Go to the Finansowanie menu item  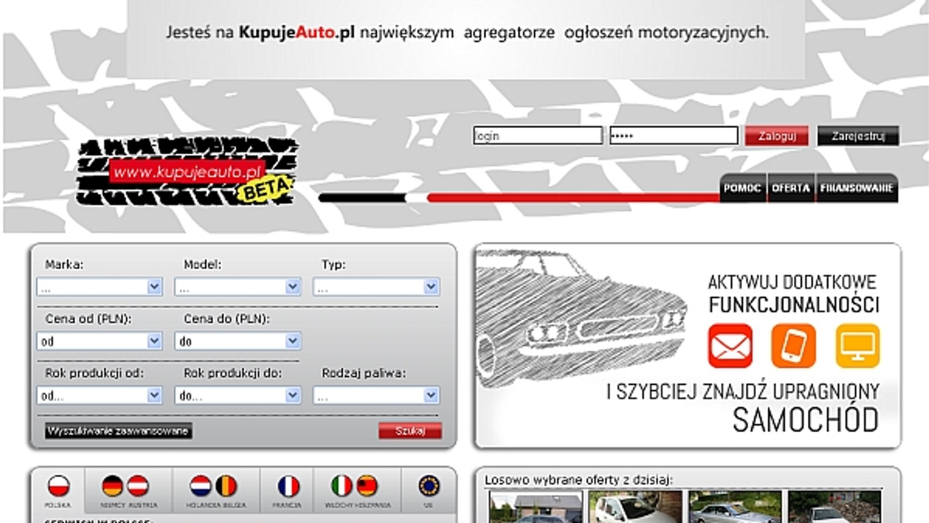[856, 188]
